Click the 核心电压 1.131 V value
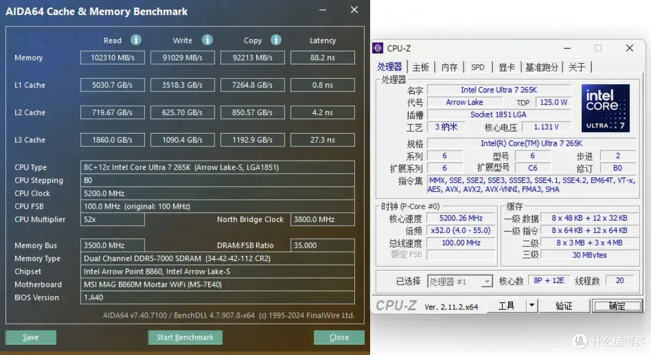Screen dimensions: 651x355 (x=546, y=127)
